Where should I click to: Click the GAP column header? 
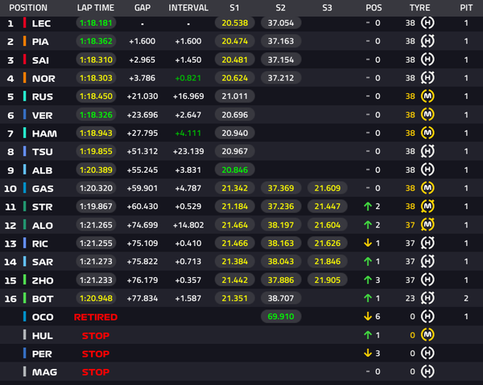click(x=142, y=8)
